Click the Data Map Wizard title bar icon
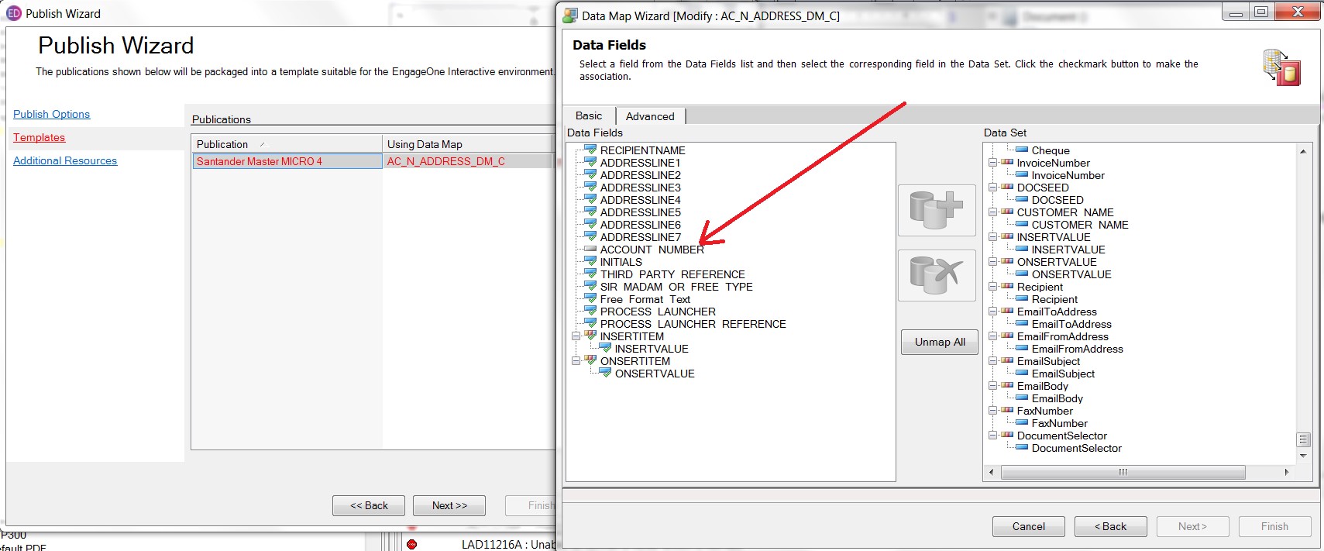1324x551 pixels. [570, 15]
